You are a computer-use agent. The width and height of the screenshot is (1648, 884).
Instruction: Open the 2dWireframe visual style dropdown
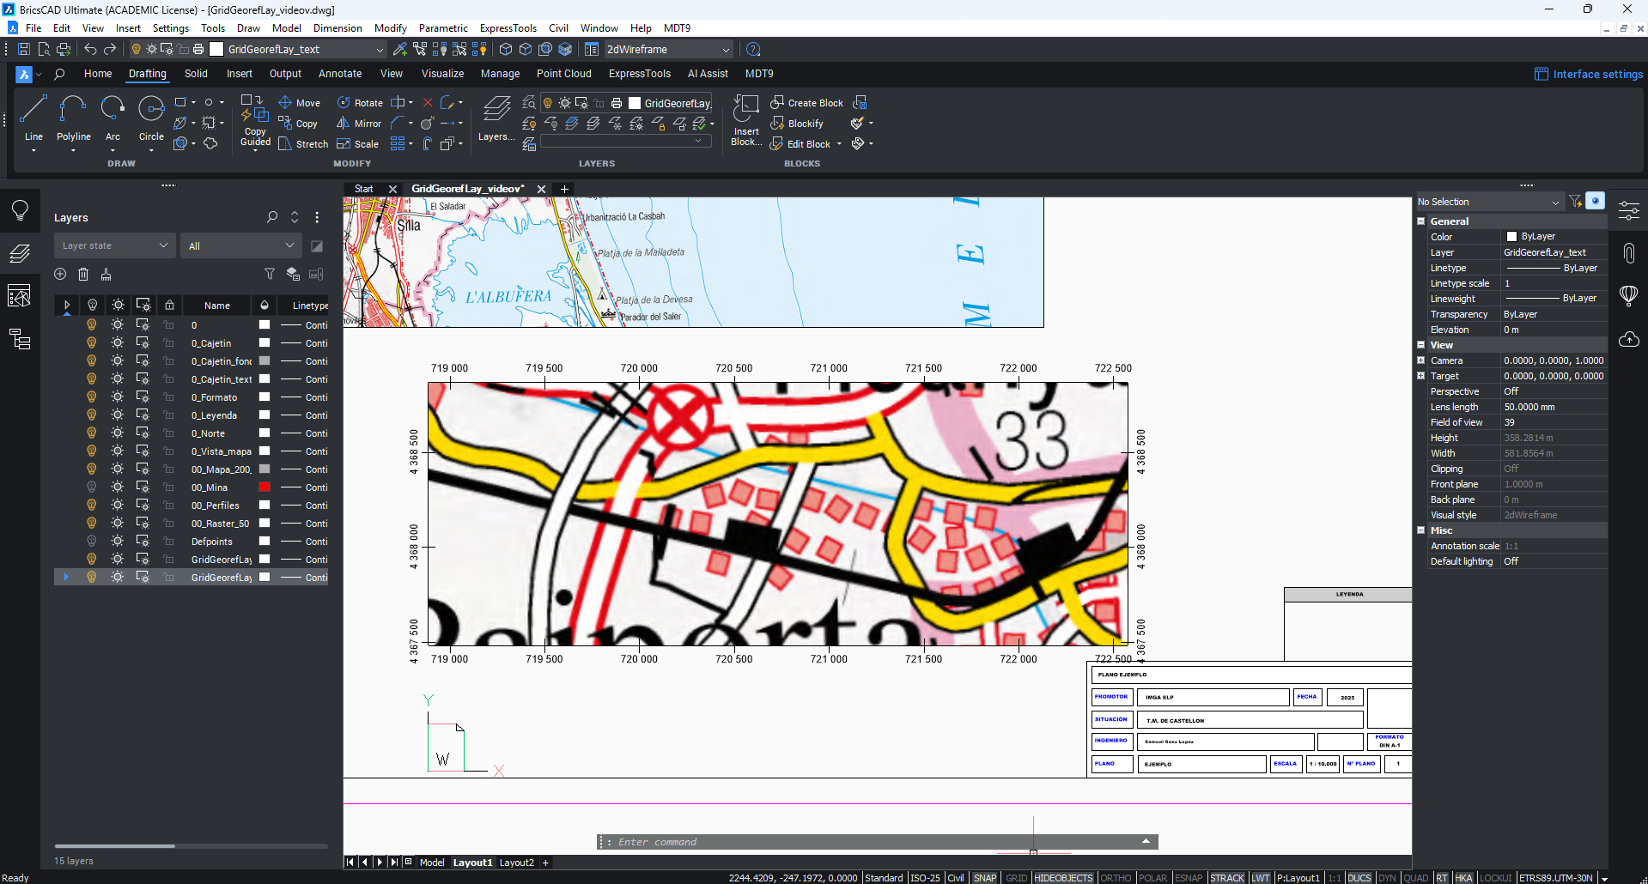click(668, 50)
